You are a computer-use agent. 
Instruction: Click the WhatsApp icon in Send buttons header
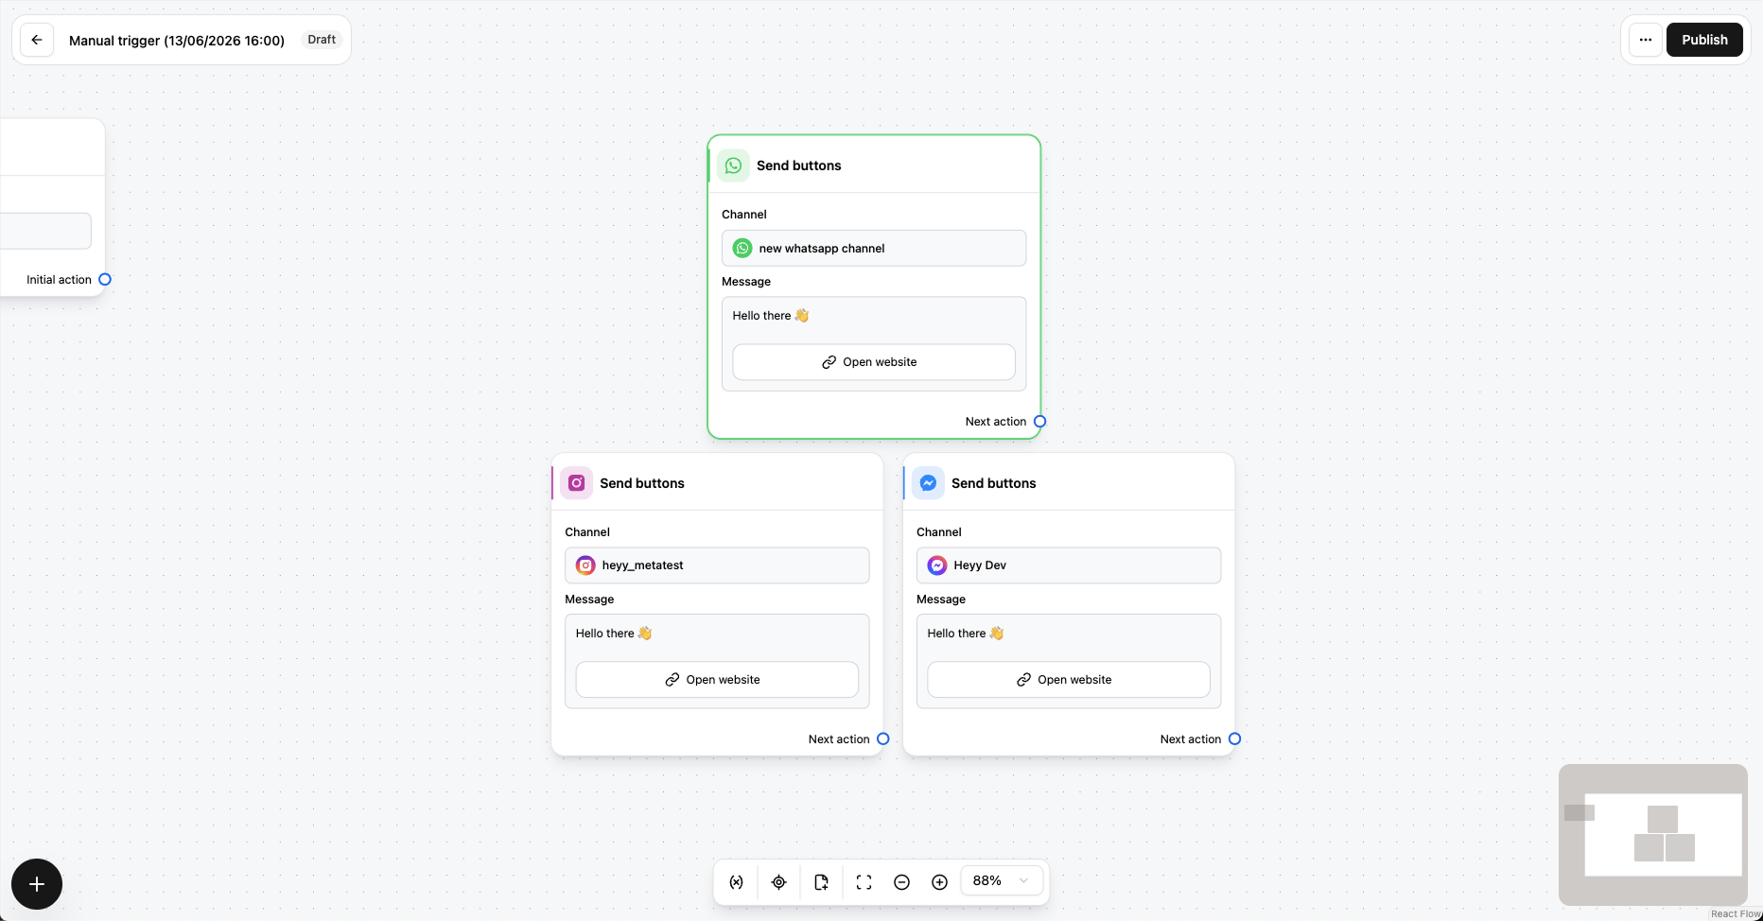pos(733,165)
